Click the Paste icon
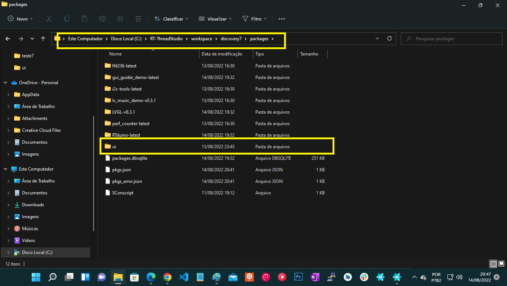The image size is (507, 286). (85, 19)
